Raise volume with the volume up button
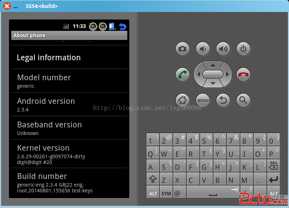This screenshot has width=289, height=208. coord(223,49)
